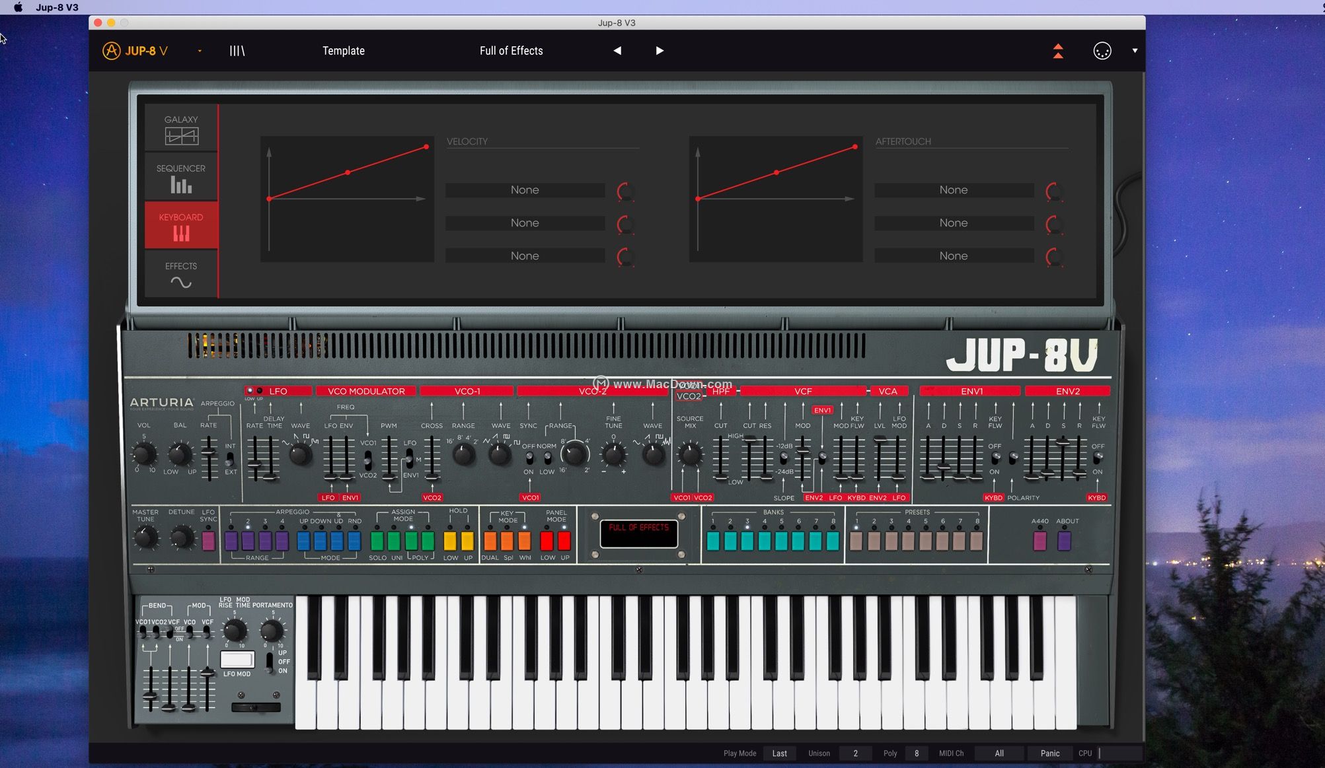Viewport: 1325px width, 768px height.
Task: Click the Master Tune knob
Action: click(145, 538)
